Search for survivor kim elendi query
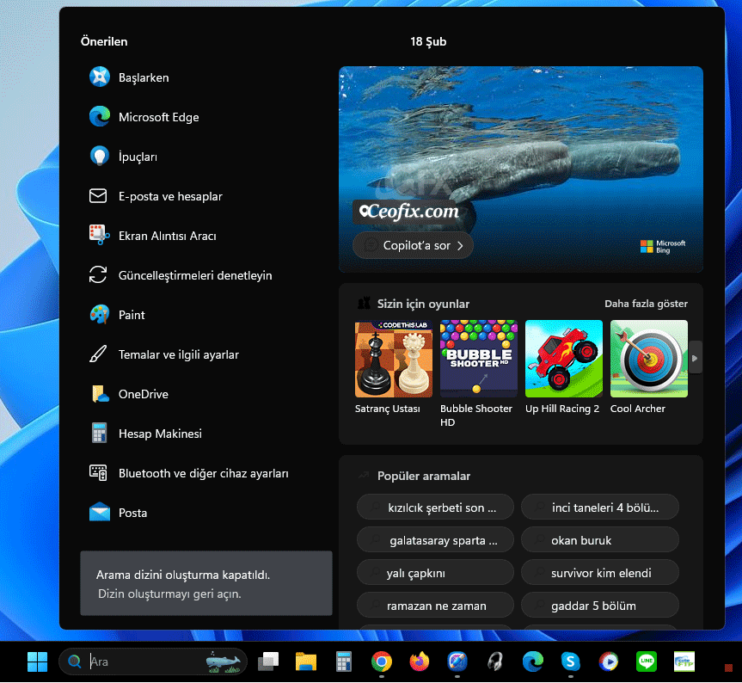The image size is (742, 683). (x=599, y=572)
